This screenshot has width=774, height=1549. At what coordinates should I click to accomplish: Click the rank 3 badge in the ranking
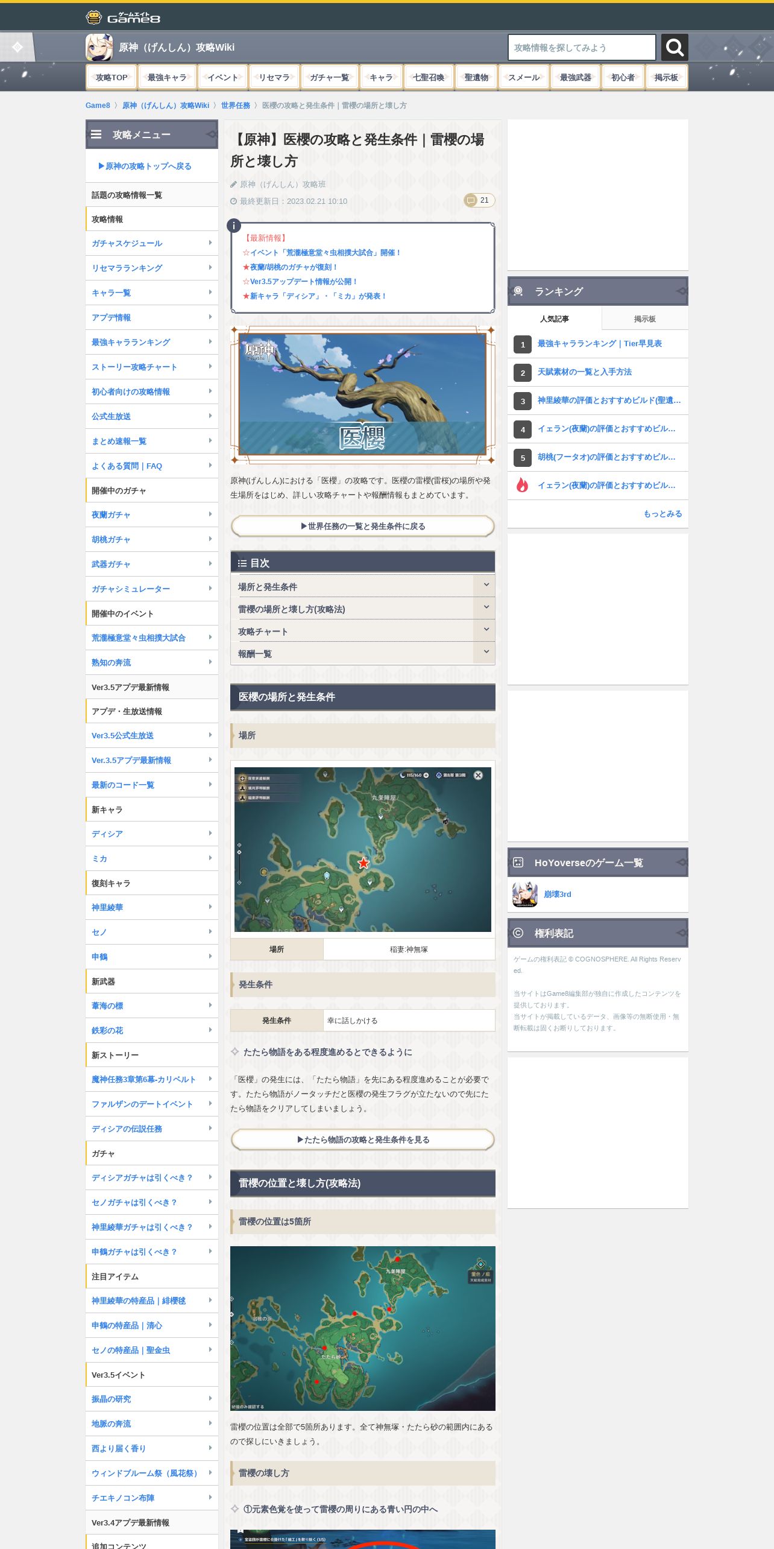523,401
